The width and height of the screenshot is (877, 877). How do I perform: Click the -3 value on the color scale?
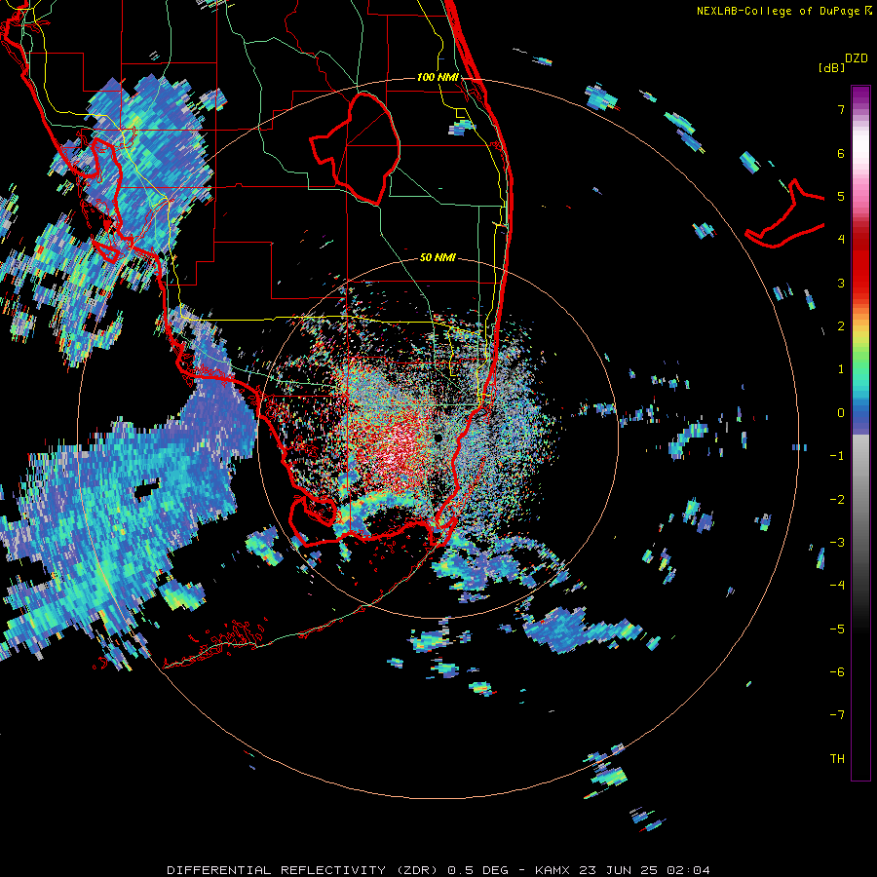(x=837, y=543)
